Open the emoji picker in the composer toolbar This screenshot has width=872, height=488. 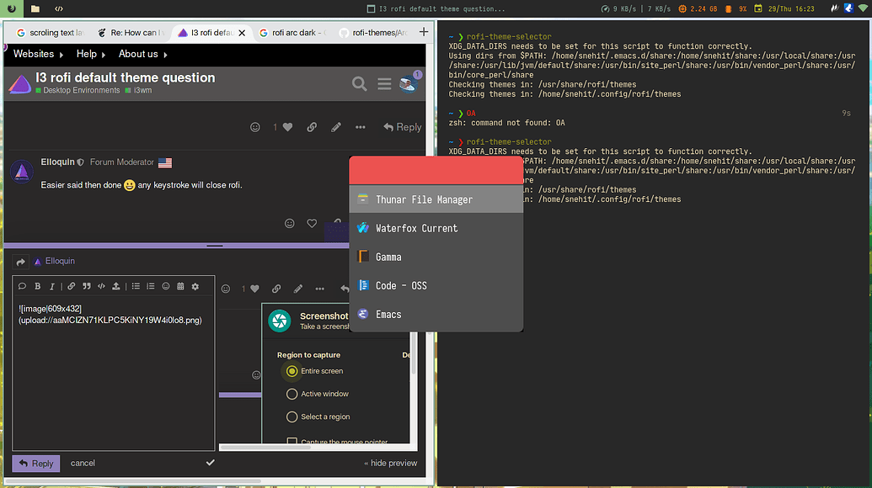tap(166, 287)
